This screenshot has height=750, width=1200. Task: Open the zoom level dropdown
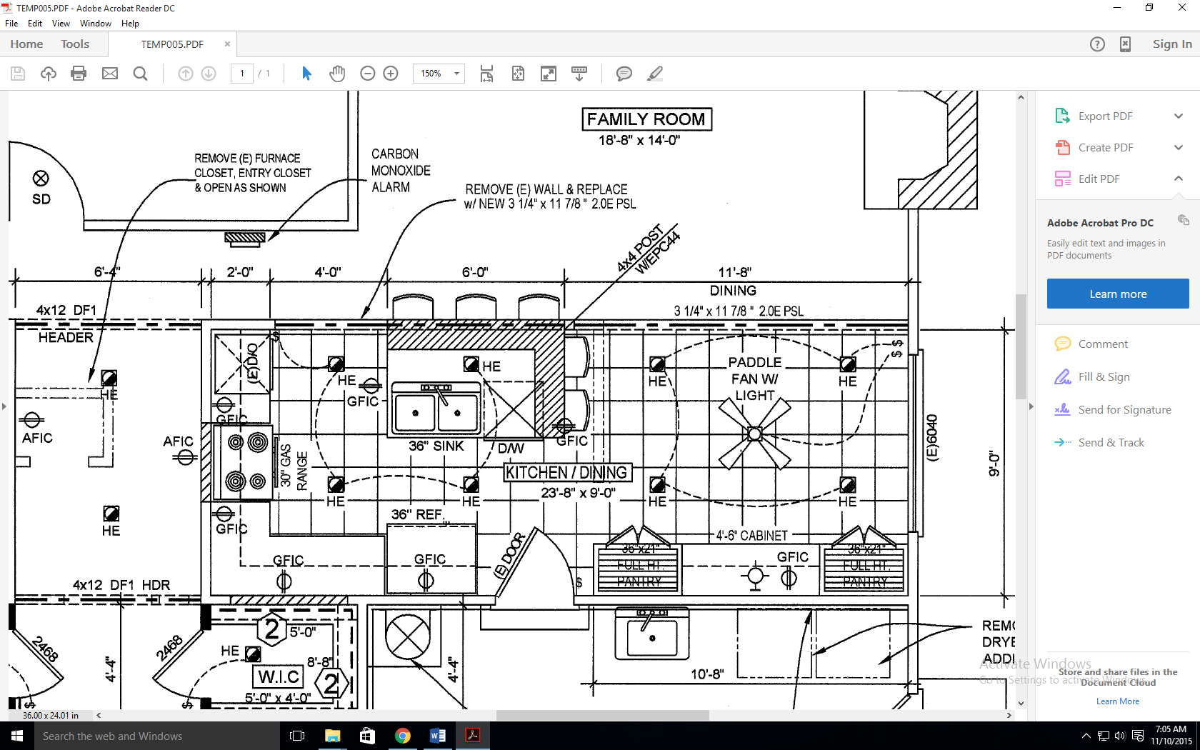[455, 74]
